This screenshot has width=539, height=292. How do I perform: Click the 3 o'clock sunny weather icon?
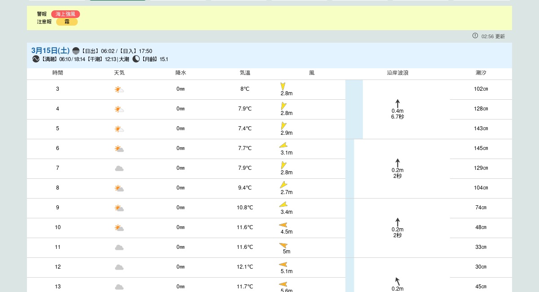(119, 89)
